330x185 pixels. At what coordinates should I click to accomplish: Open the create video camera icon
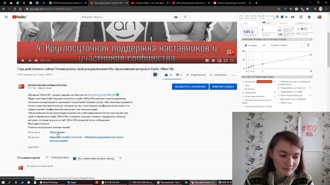click(292, 17)
